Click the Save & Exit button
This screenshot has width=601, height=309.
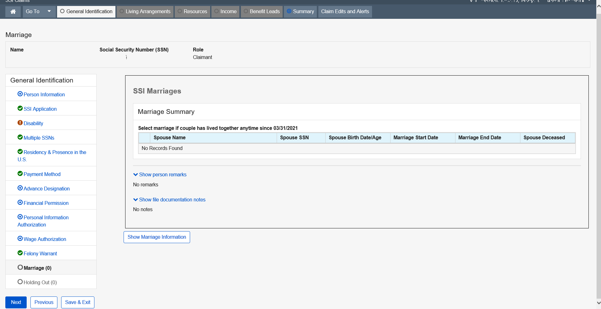pos(77,302)
